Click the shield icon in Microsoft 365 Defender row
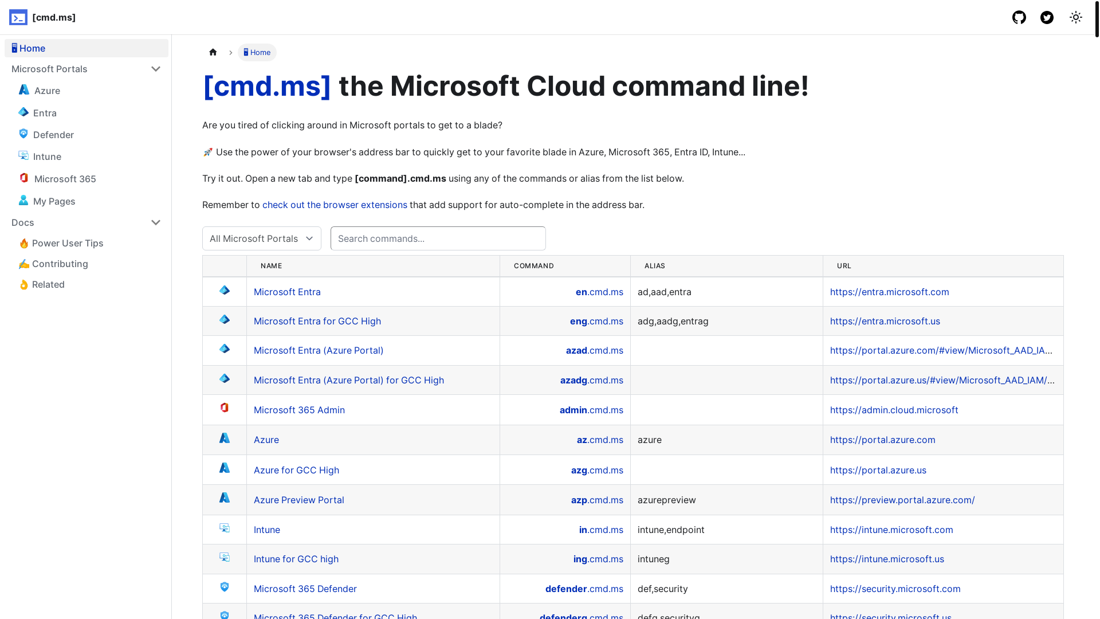This screenshot has width=1100, height=619. pos(225,587)
